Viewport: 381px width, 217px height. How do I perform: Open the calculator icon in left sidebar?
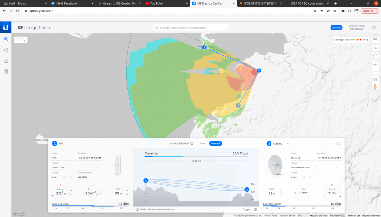(x=6, y=71)
